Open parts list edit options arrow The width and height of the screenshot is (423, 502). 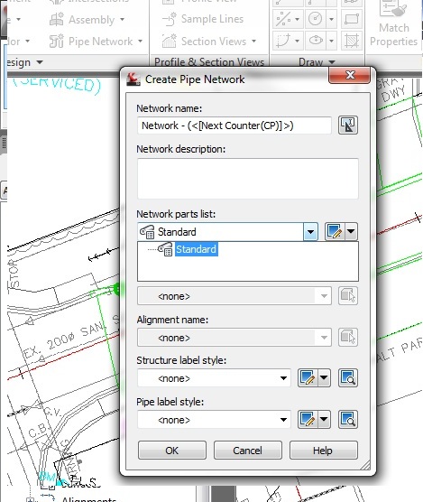click(x=351, y=231)
